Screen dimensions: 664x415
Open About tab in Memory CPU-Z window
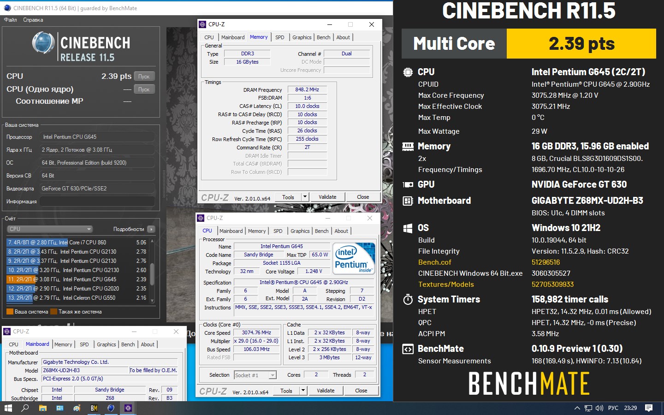coord(343,37)
